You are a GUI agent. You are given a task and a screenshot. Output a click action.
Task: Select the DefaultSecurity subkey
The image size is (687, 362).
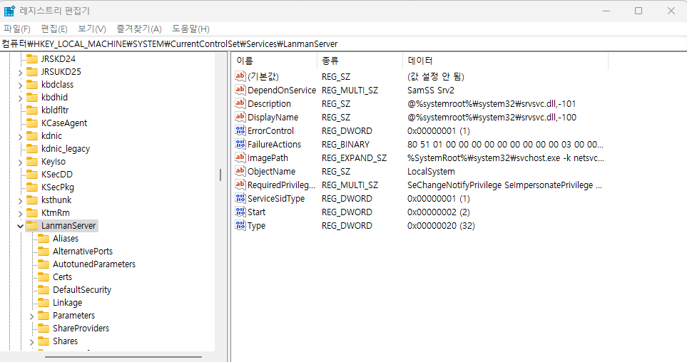pyautogui.click(x=81, y=290)
